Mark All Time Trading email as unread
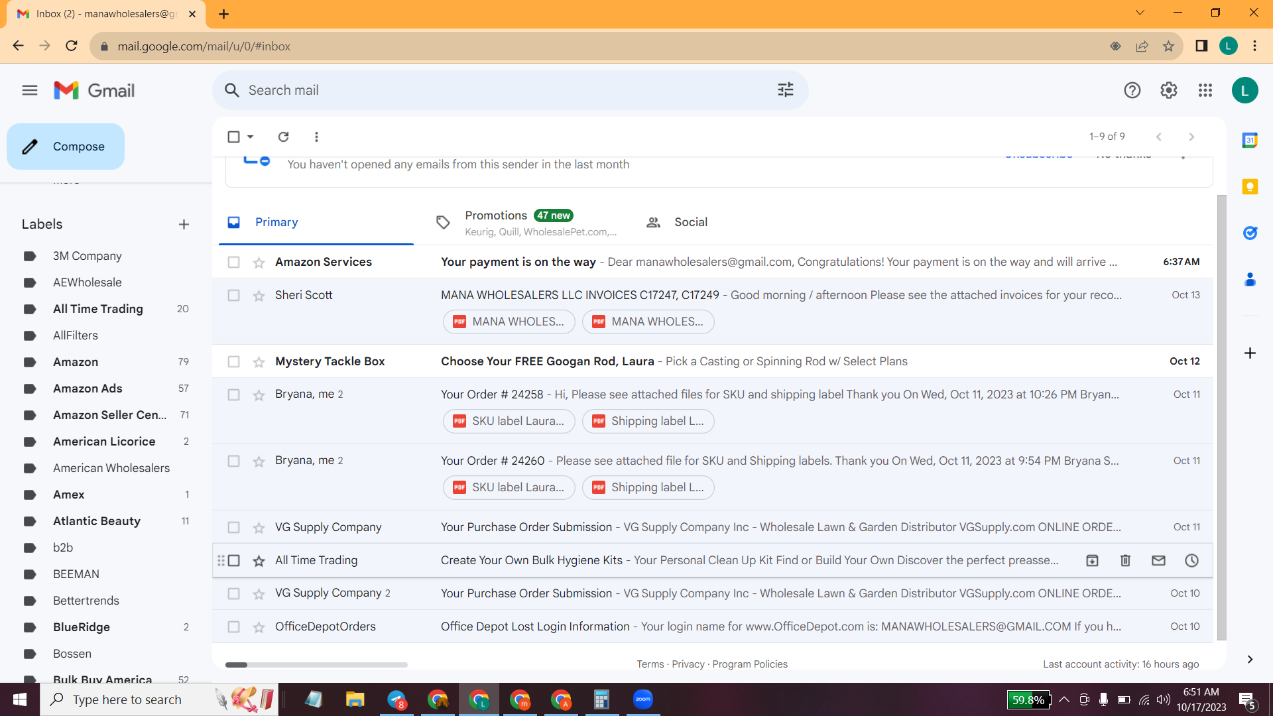This screenshot has height=716, width=1273. click(x=1158, y=560)
